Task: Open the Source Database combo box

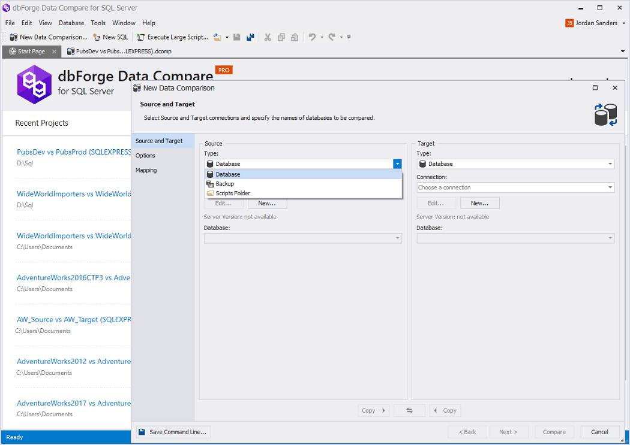Action: pos(303,238)
